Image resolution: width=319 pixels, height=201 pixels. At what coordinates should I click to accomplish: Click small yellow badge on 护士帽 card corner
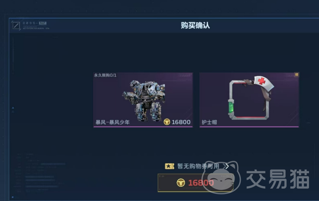297,75
